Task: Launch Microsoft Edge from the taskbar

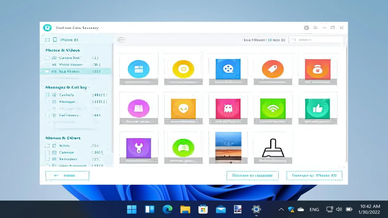Action: 167,209
